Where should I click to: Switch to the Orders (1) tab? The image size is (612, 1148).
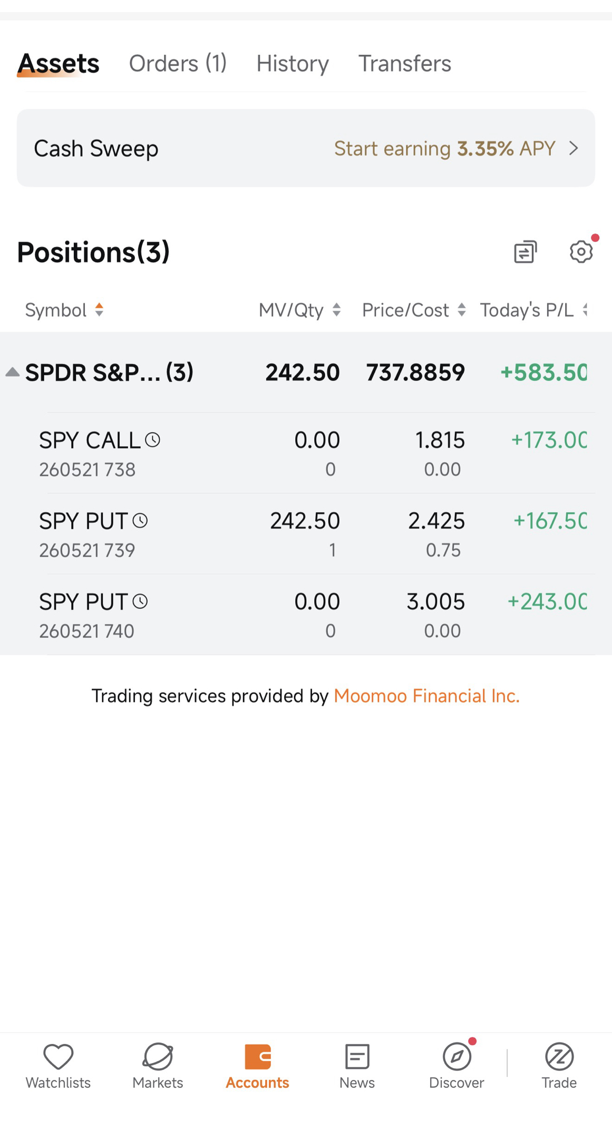click(178, 63)
